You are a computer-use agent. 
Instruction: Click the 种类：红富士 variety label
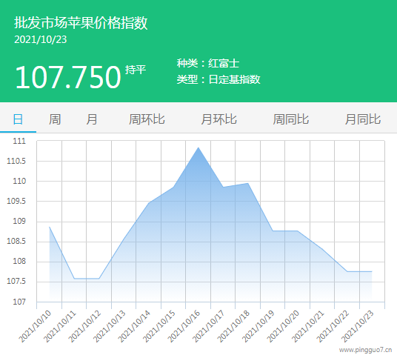(208, 63)
